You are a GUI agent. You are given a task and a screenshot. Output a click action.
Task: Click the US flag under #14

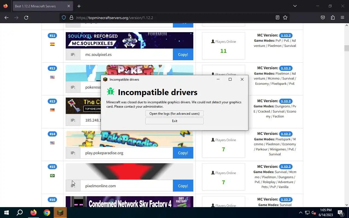[x=52, y=143]
